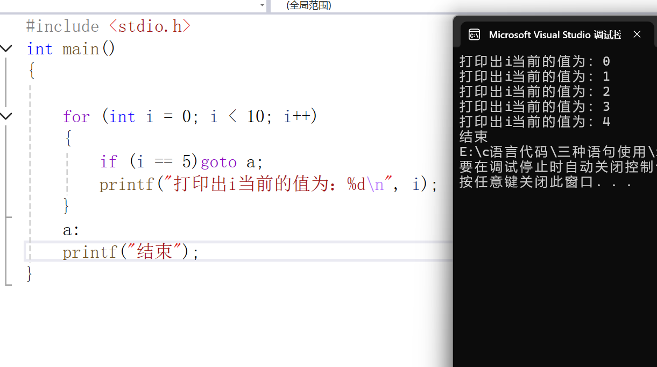Click the printf("结束"); code line
Viewport: 657px width, 367px height.
(x=131, y=251)
